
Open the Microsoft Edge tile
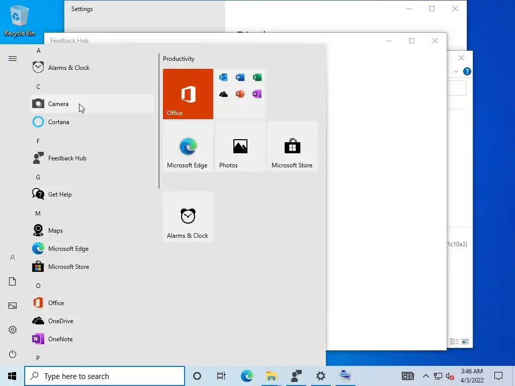(x=188, y=146)
